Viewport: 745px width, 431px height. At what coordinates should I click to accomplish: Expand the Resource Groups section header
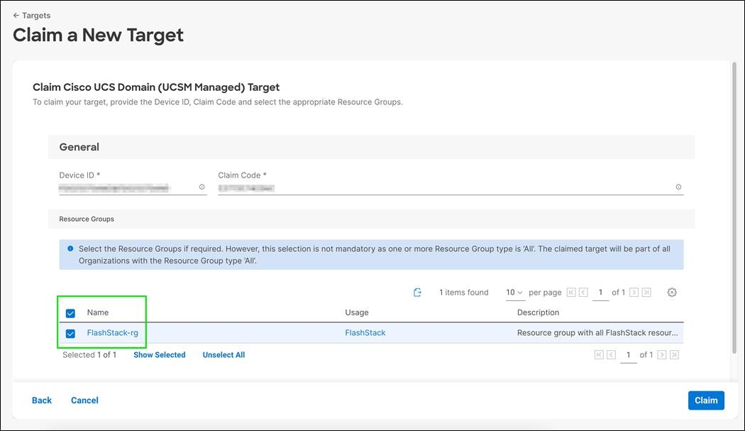tap(86, 219)
